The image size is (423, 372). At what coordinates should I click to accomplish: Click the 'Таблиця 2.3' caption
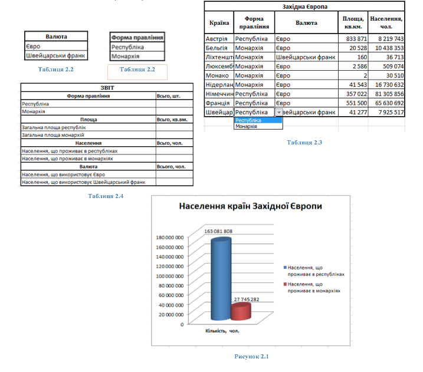(304, 143)
